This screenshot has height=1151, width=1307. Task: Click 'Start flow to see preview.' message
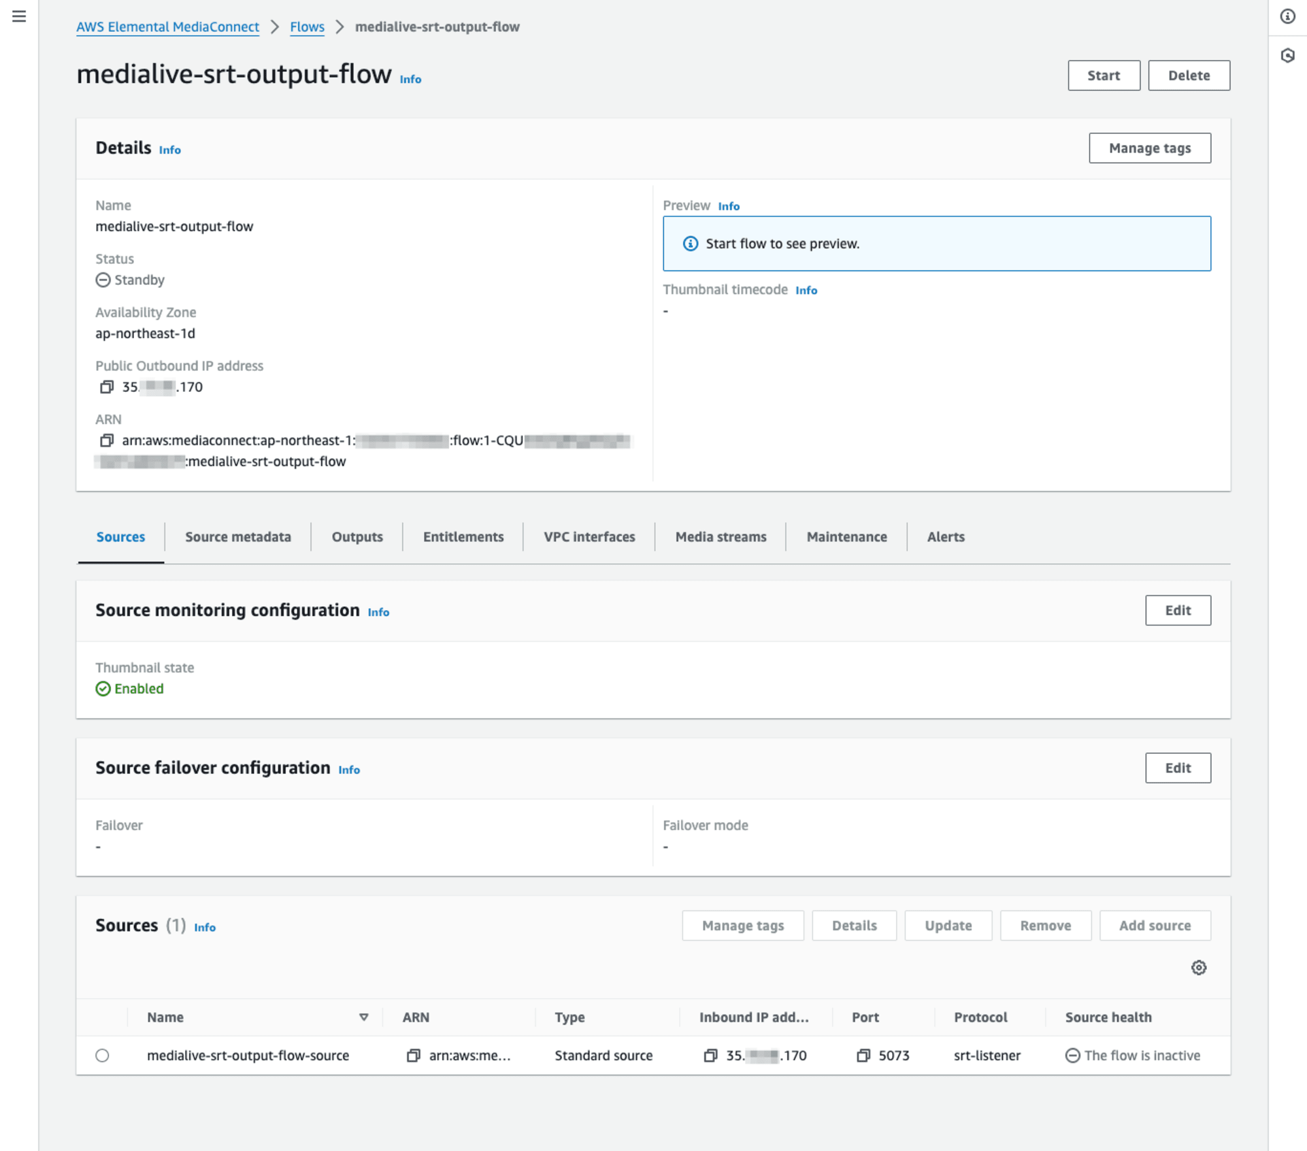[x=782, y=244]
